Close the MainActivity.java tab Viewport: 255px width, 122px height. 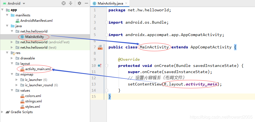(x=126, y=3)
